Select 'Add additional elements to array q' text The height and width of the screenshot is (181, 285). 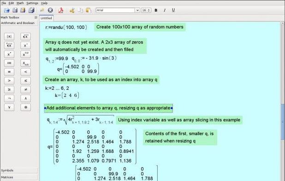pos(108,108)
